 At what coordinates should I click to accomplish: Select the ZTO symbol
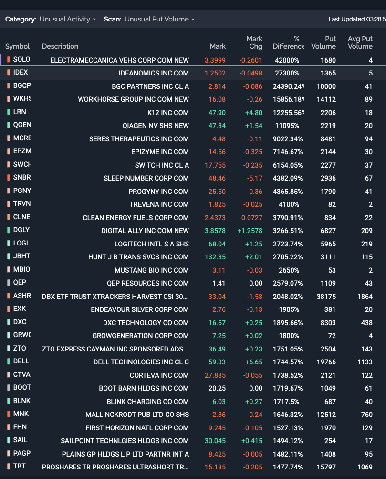click(20, 348)
